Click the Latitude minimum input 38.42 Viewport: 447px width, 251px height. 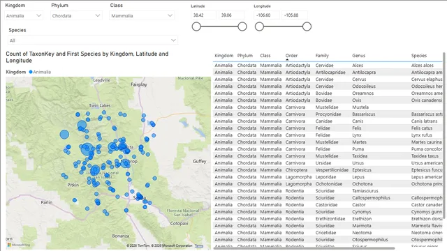tap(203, 15)
